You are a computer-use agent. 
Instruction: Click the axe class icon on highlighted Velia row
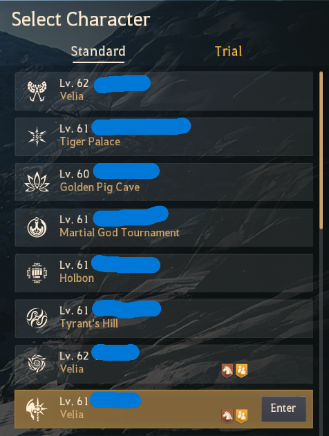pyautogui.click(x=37, y=409)
